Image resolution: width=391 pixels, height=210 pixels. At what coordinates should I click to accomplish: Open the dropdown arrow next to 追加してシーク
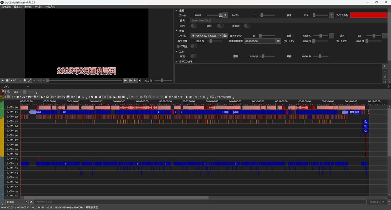point(389,202)
